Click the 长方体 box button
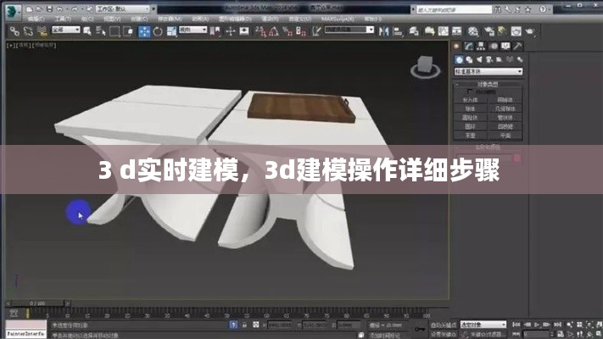The width and height of the screenshot is (603, 339). point(471,99)
